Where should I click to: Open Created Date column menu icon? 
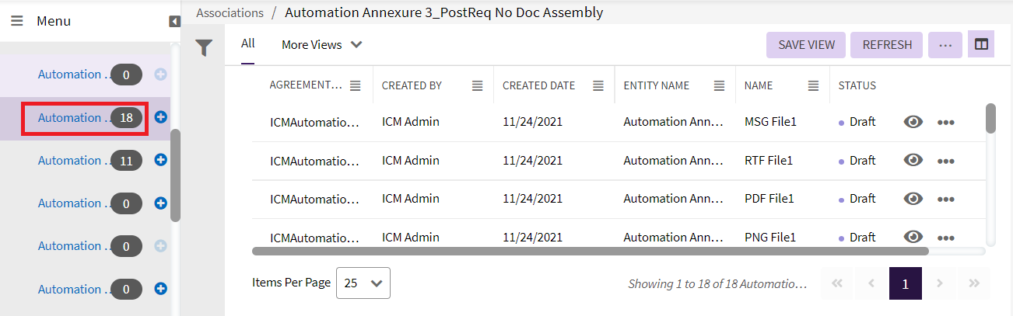(598, 86)
